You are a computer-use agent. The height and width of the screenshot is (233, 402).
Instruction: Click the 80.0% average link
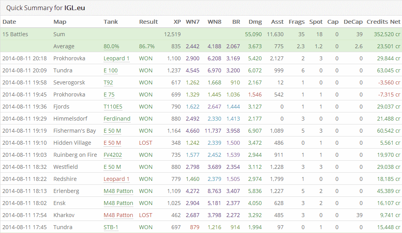point(111,46)
